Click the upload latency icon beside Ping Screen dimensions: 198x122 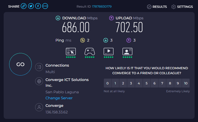coord(129,40)
